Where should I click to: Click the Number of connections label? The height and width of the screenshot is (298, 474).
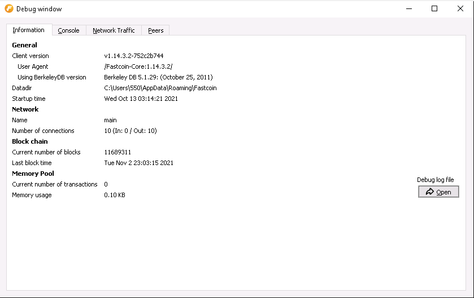pos(43,131)
